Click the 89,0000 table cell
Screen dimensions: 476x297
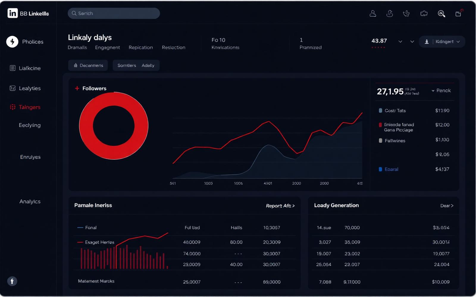[x=272, y=282]
